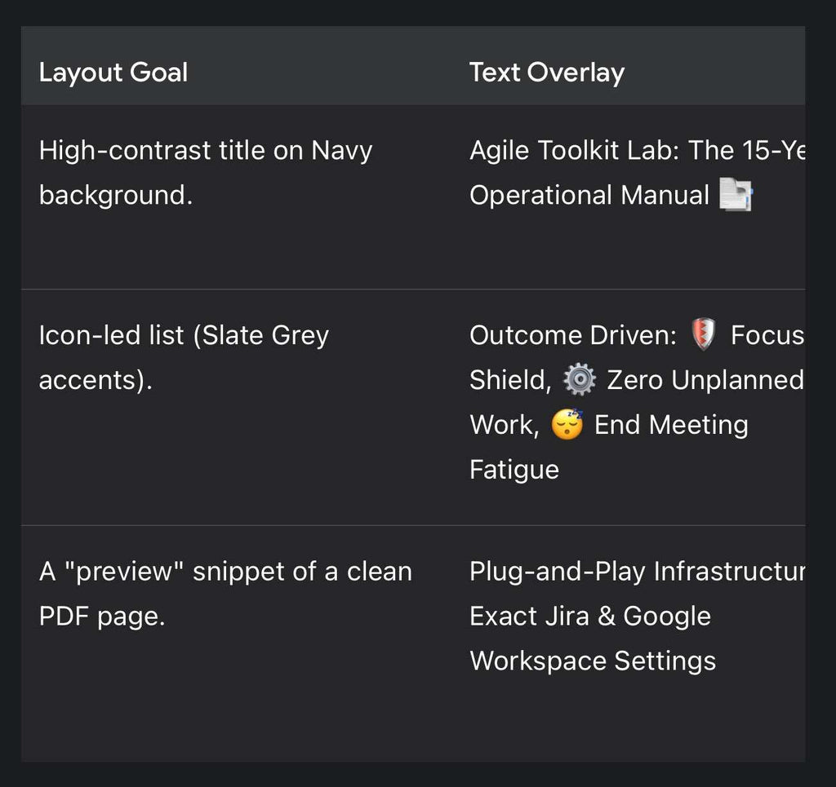Viewport: 836px width, 787px height.
Task: Click the Plug-and-Play Infrastructure text
Action: click(x=637, y=572)
